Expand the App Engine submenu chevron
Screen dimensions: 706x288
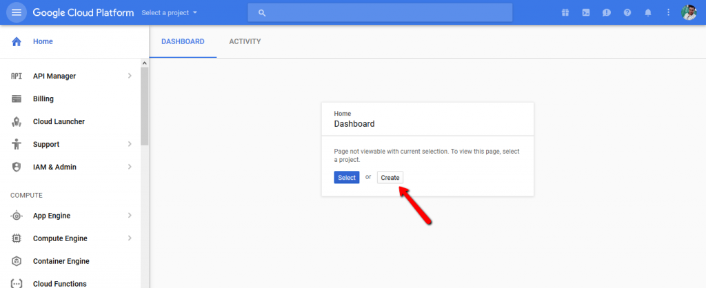pos(130,216)
